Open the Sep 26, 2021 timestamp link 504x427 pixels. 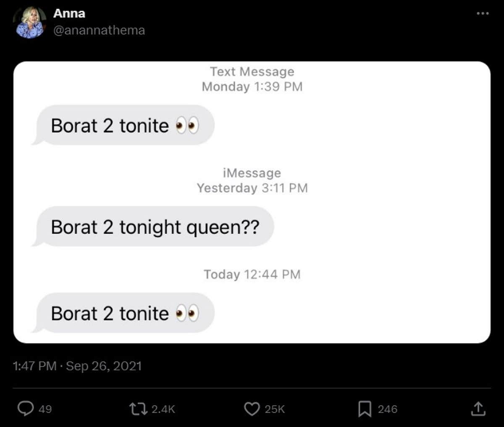click(x=77, y=366)
